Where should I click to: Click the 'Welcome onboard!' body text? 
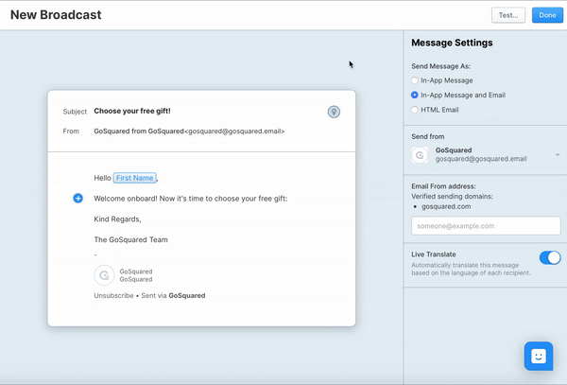click(191, 199)
